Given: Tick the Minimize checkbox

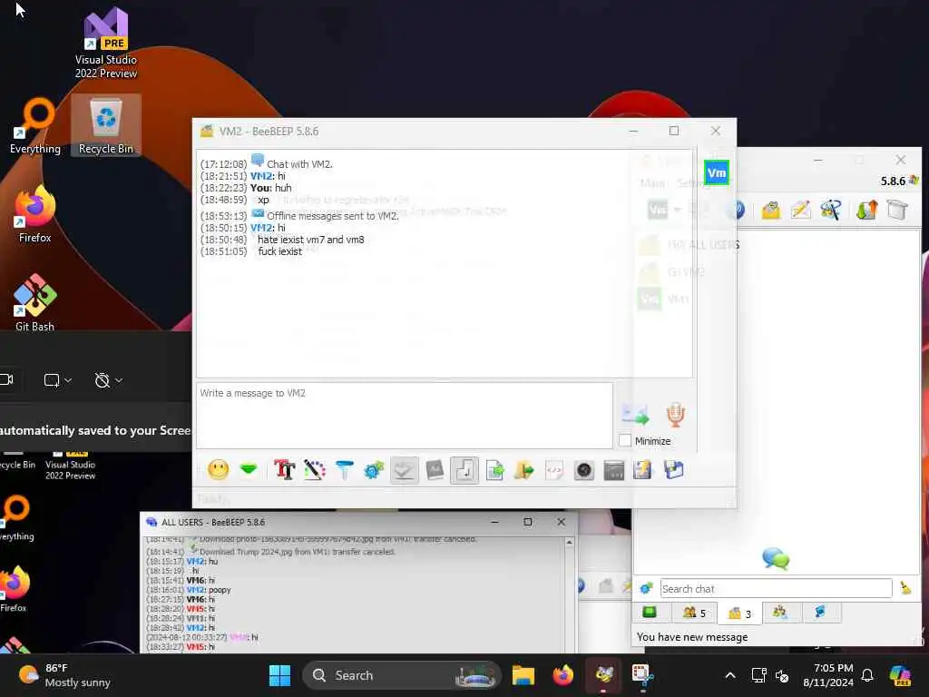Looking at the screenshot, I should click(x=624, y=440).
